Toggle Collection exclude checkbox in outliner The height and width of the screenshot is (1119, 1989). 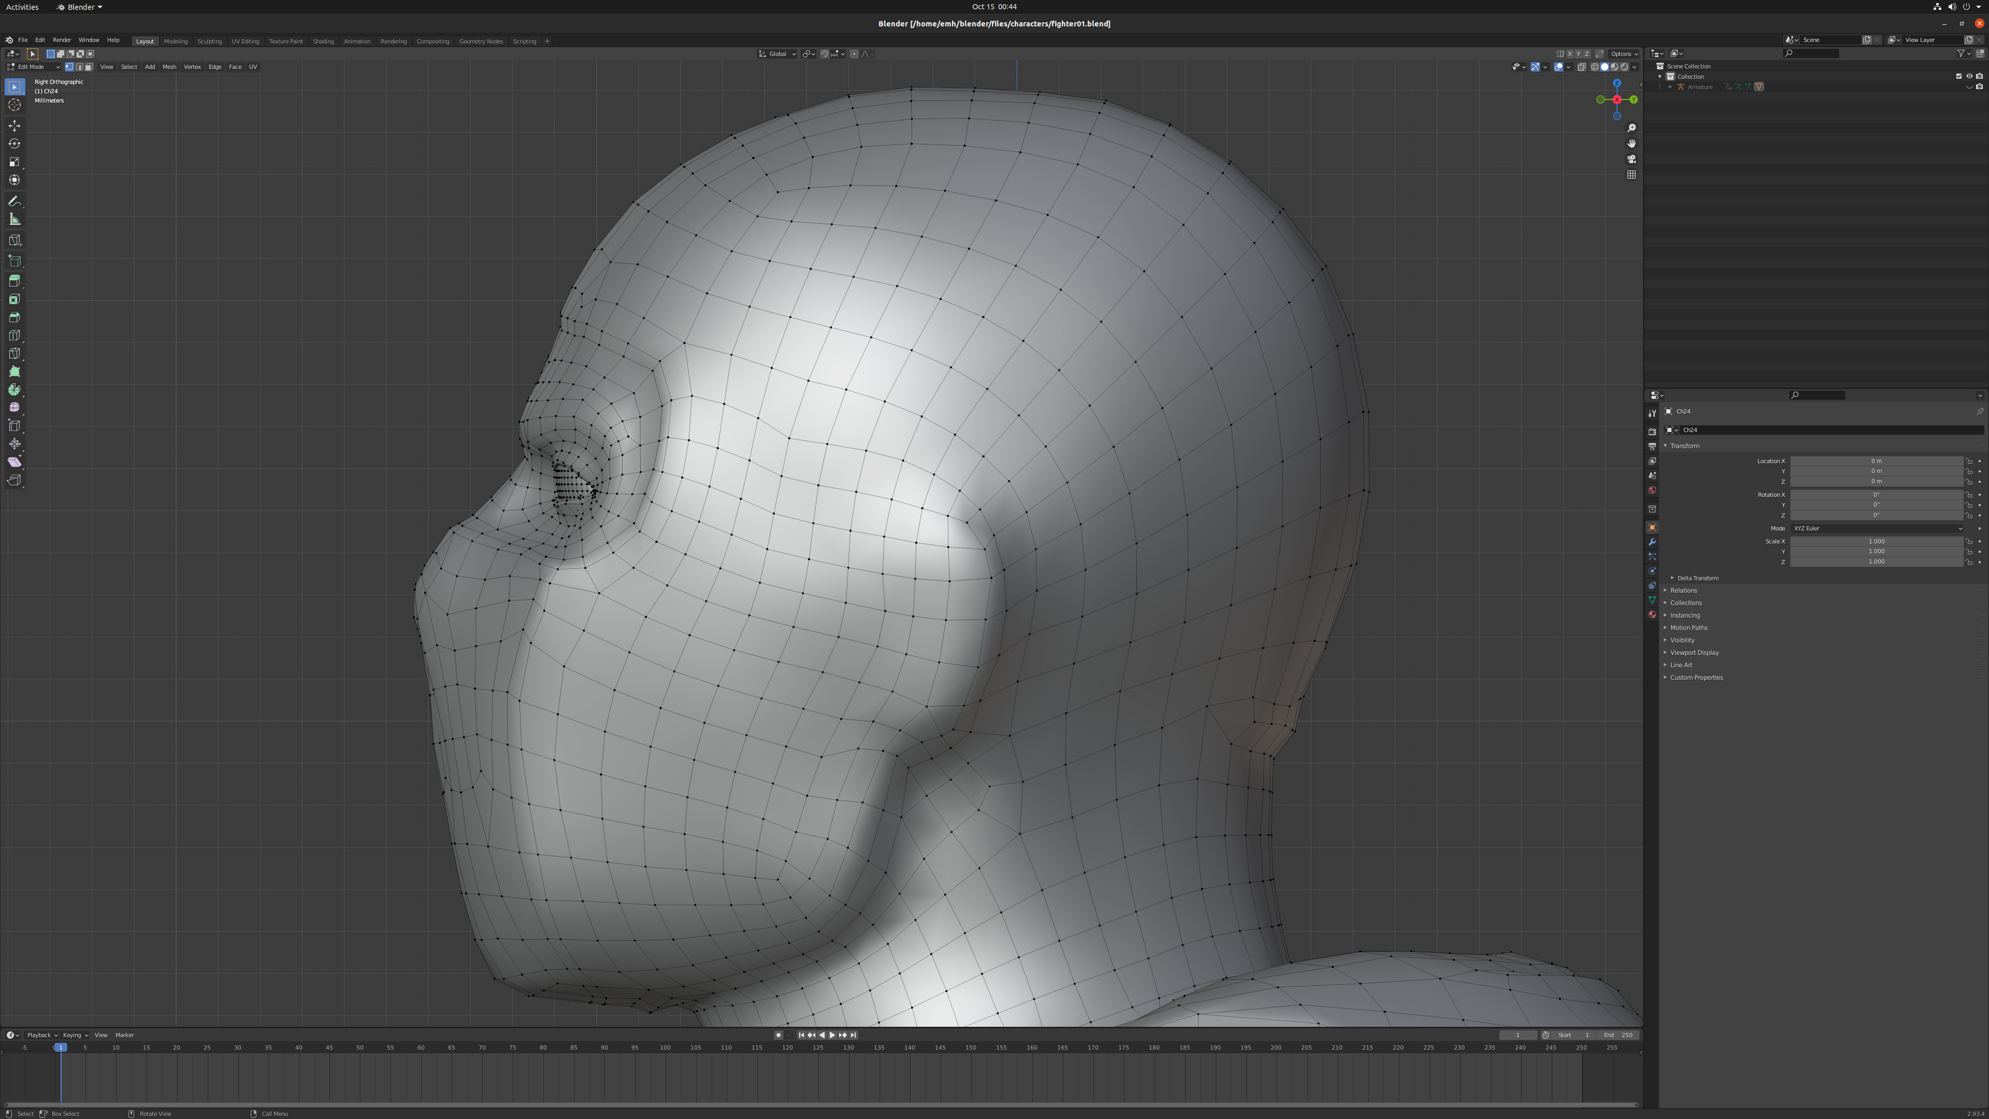point(1959,77)
